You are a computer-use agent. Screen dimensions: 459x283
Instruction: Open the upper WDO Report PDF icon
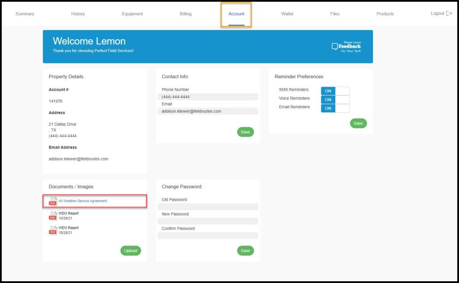(53, 216)
